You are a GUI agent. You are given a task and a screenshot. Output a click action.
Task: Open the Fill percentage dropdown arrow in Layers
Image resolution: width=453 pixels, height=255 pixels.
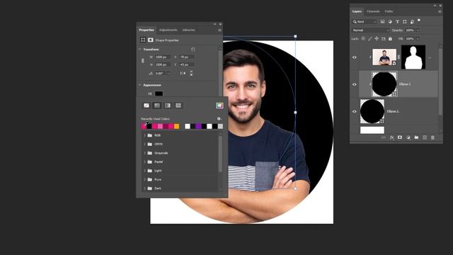pyautogui.click(x=418, y=38)
